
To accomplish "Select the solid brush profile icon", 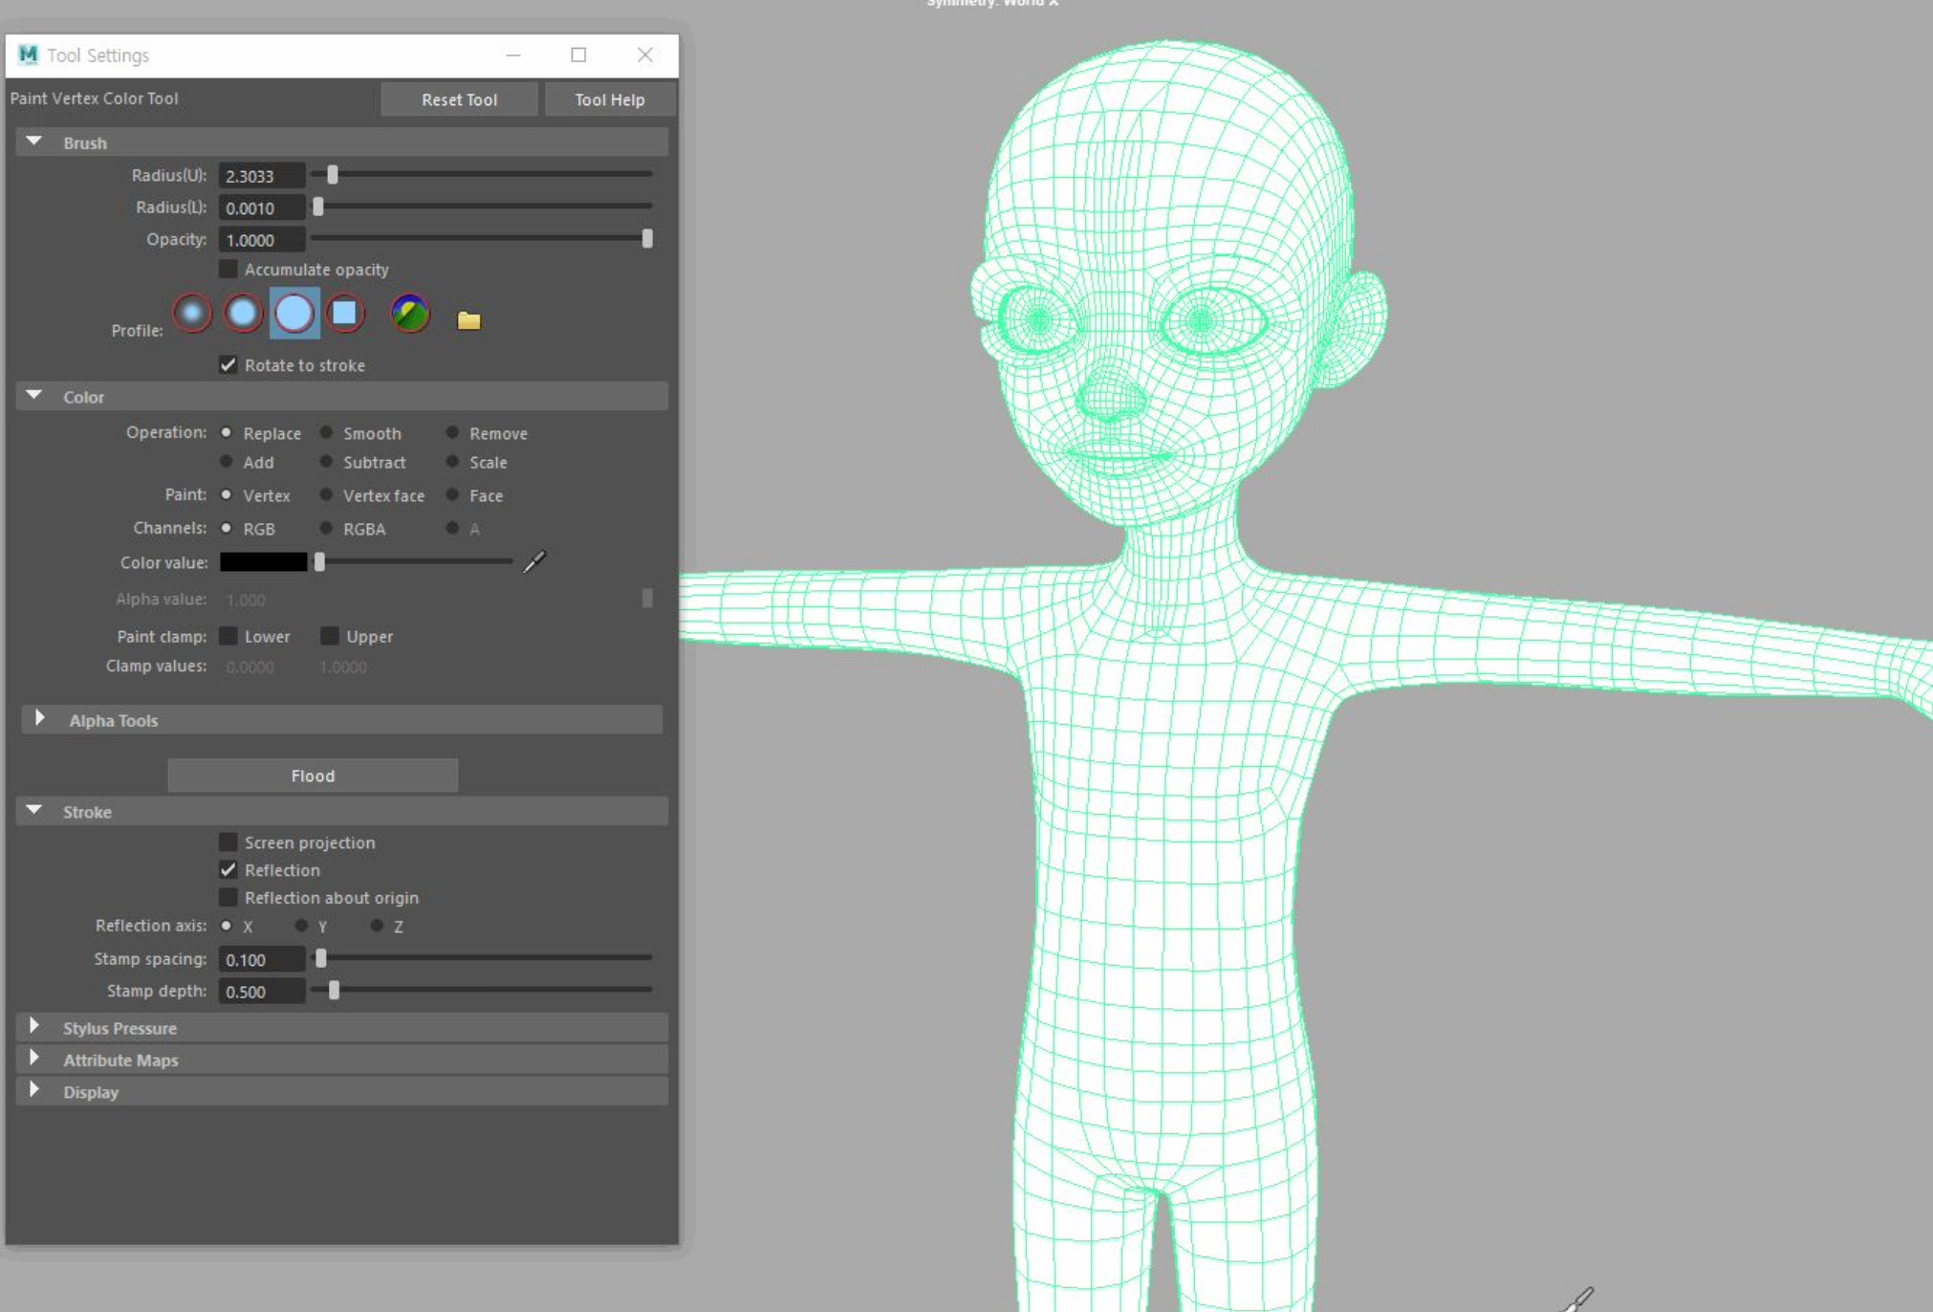I will coord(293,313).
